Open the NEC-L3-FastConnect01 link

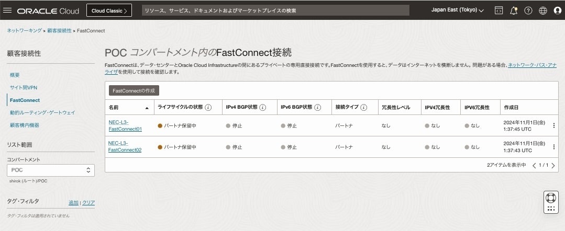[125, 125]
